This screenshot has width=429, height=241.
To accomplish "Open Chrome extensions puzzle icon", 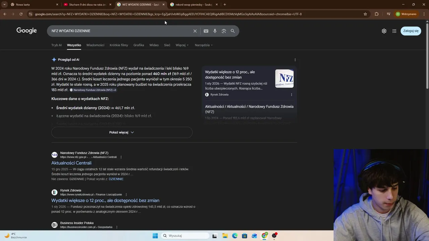I will pyautogui.click(x=376, y=14).
